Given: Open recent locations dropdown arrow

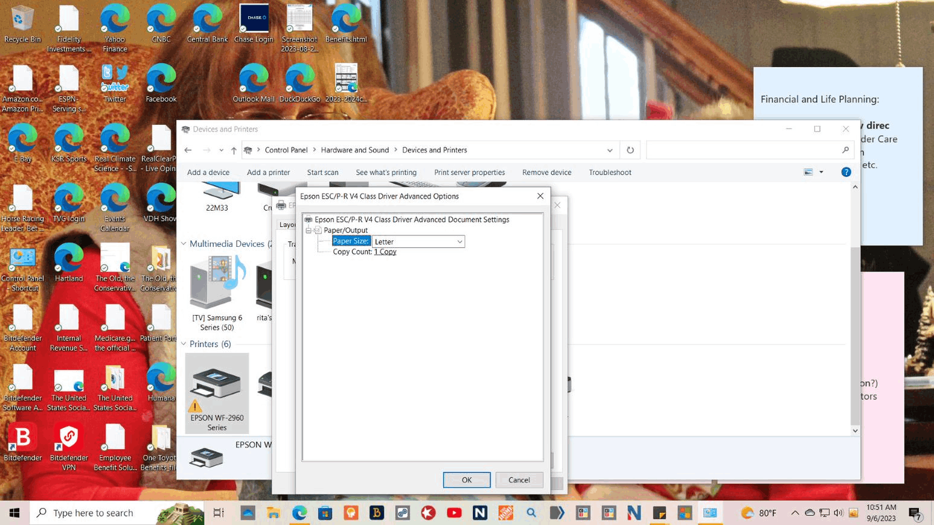Looking at the screenshot, I should (221, 150).
